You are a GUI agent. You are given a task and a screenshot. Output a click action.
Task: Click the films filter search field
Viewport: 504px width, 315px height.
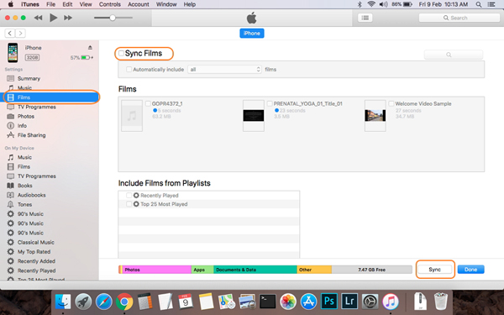(x=454, y=55)
